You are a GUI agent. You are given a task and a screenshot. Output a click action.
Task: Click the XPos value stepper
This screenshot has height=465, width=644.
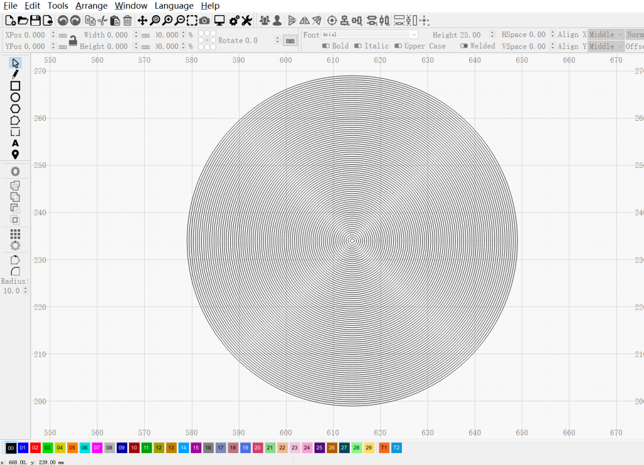[53, 35]
